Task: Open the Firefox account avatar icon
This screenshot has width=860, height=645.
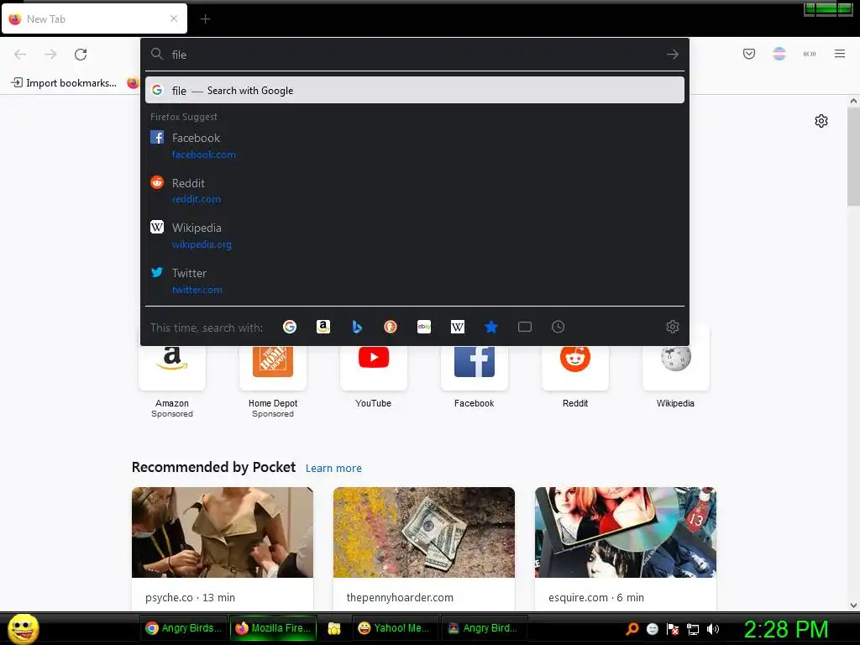Action: [x=779, y=54]
